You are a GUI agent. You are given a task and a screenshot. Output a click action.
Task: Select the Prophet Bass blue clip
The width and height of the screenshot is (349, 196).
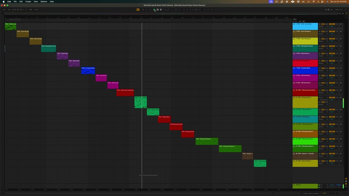88,70
